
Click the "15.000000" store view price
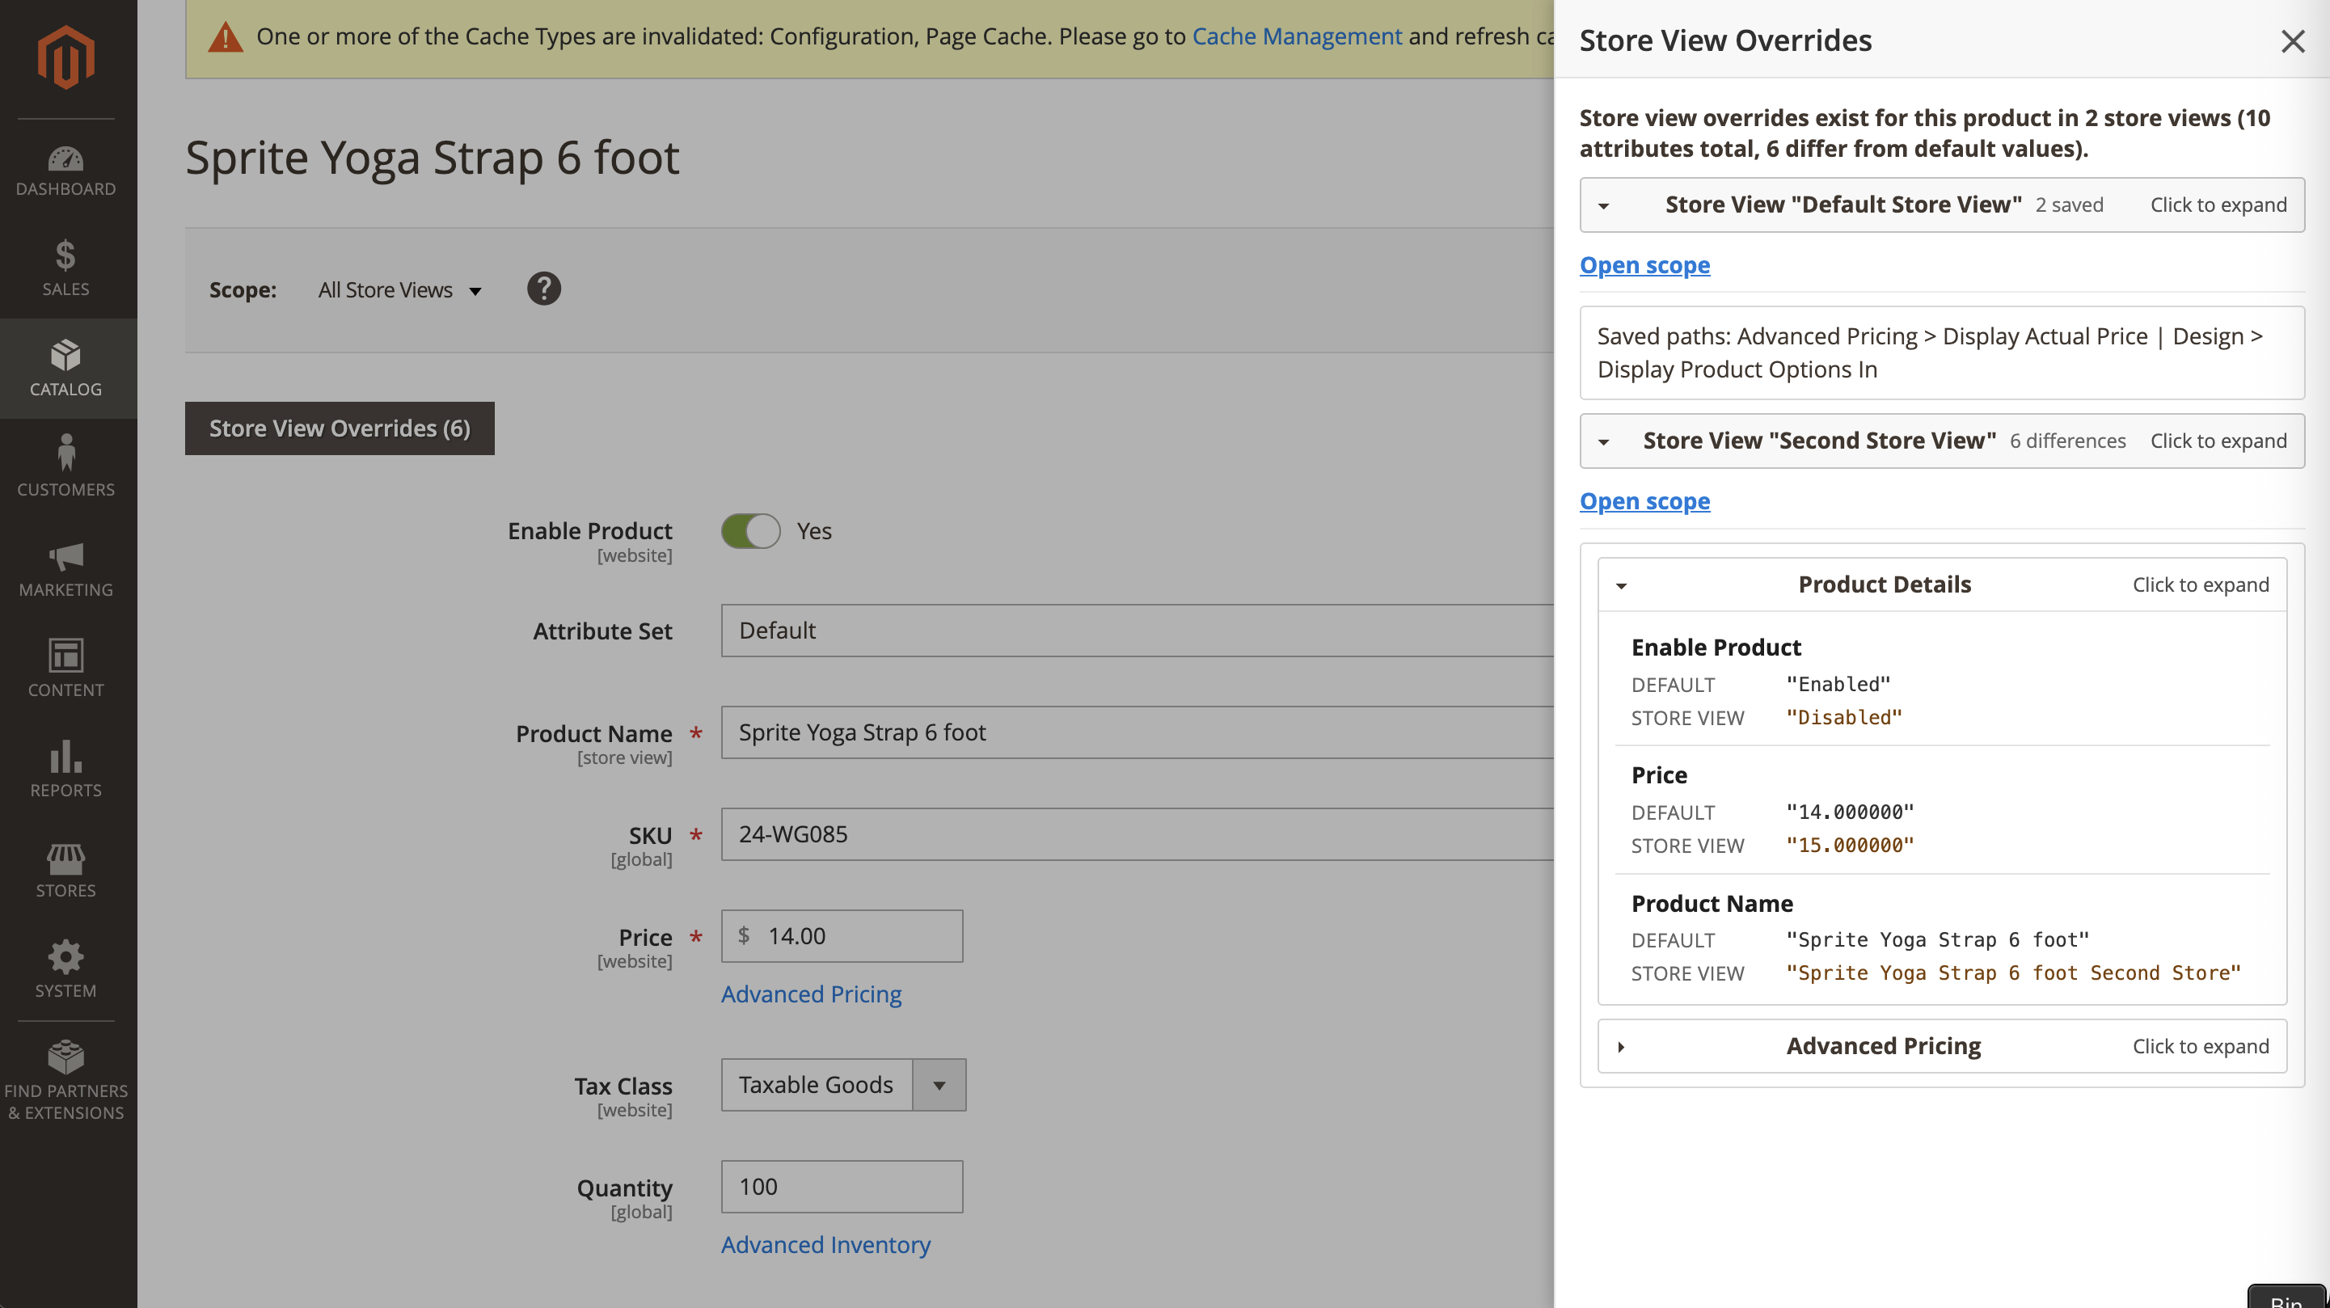click(1850, 845)
